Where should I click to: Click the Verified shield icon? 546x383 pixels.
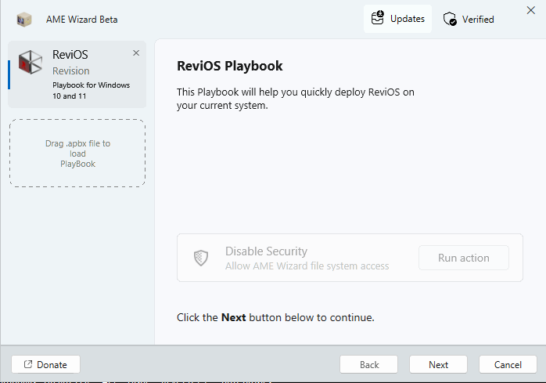[x=450, y=20]
